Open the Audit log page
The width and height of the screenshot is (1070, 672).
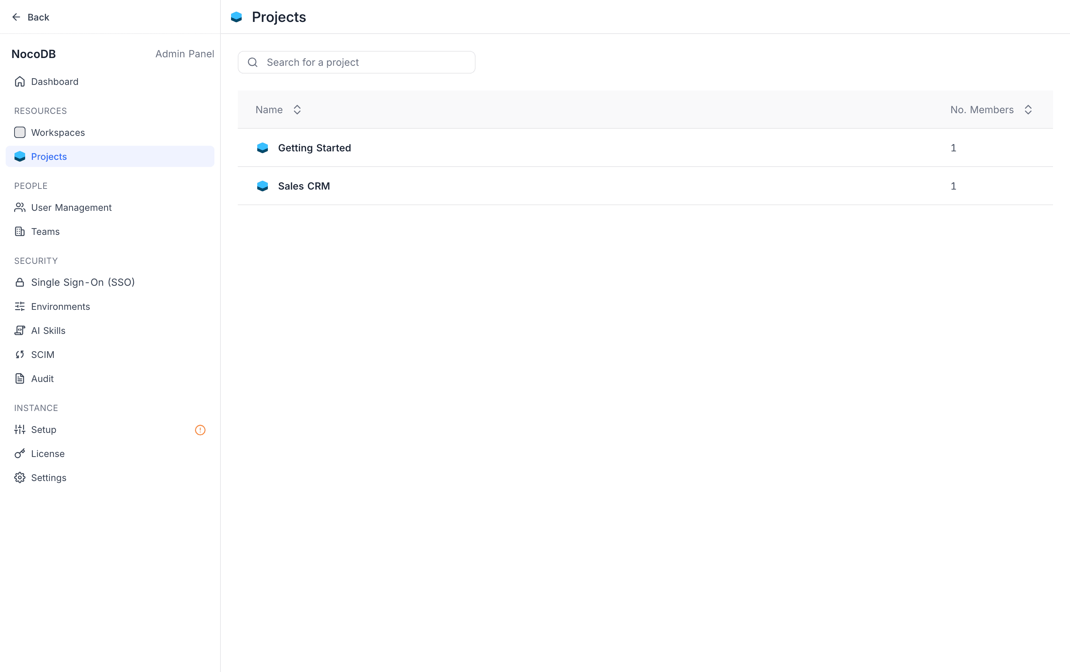click(x=110, y=378)
